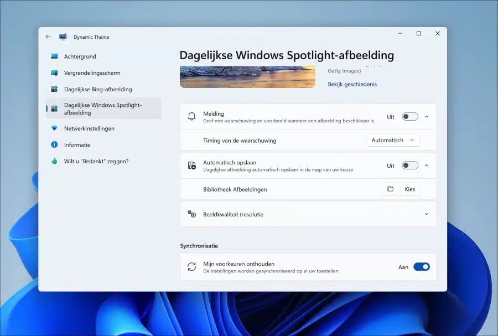Open the Vergrendelingsscherm page
498x336 pixels.
[x=104, y=73]
